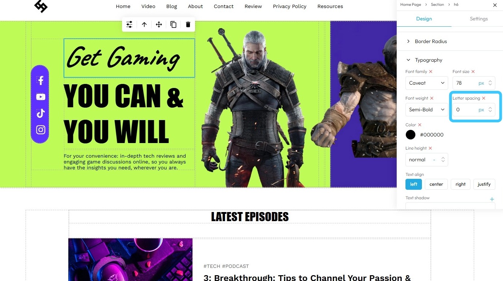
Task: Open the Font weight dropdown showing Semi-Bold
Action: (x=427, y=109)
